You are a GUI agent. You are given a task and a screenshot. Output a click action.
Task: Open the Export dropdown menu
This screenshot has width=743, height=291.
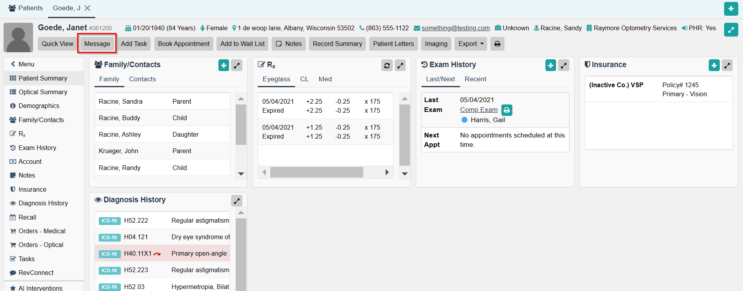point(471,44)
